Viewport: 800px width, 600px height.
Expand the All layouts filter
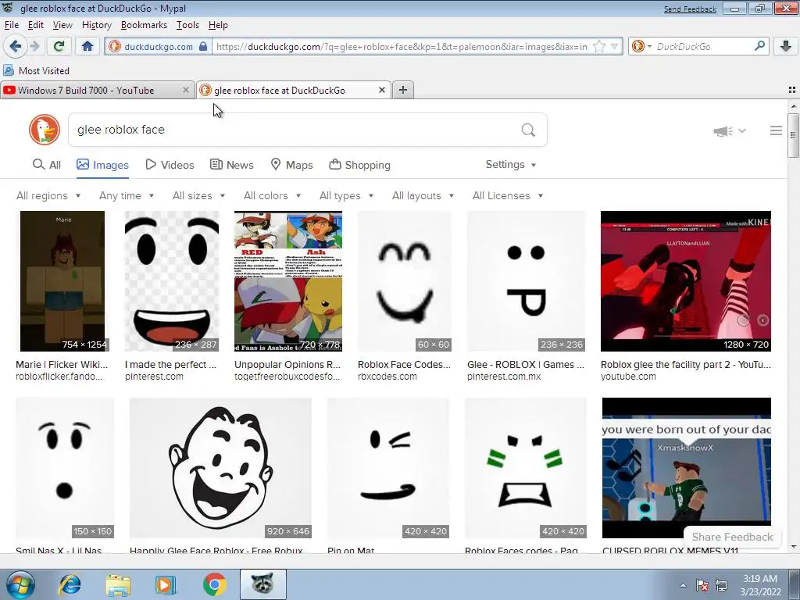point(423,195)
